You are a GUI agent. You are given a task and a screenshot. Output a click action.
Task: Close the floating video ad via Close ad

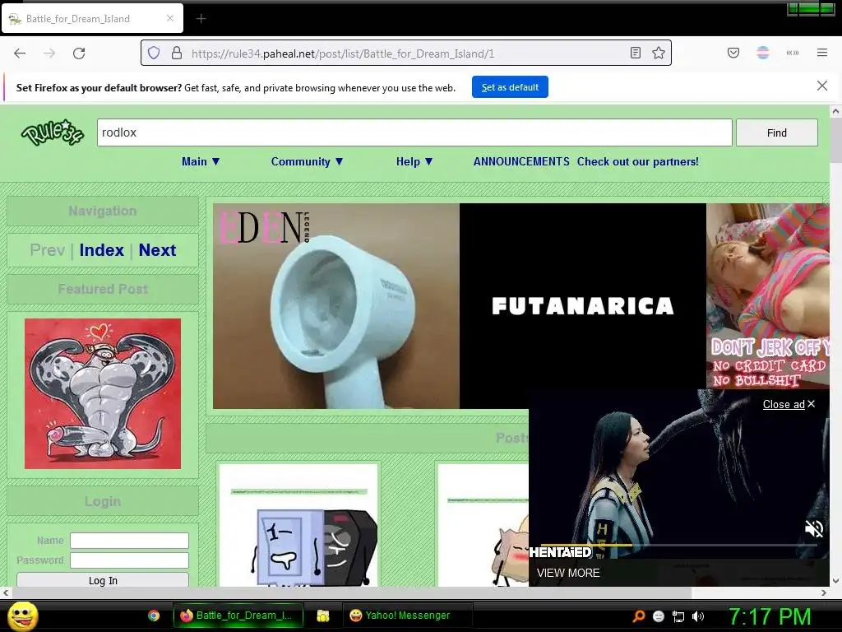(x=789, y=404)
